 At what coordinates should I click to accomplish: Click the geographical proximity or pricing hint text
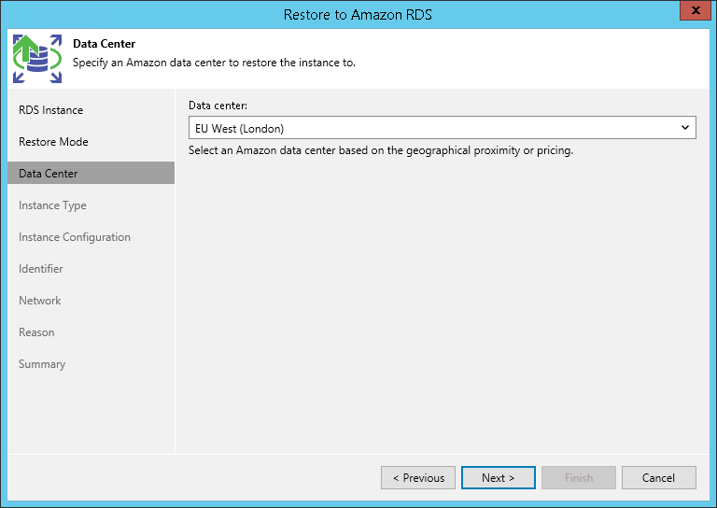pos(381,151)
